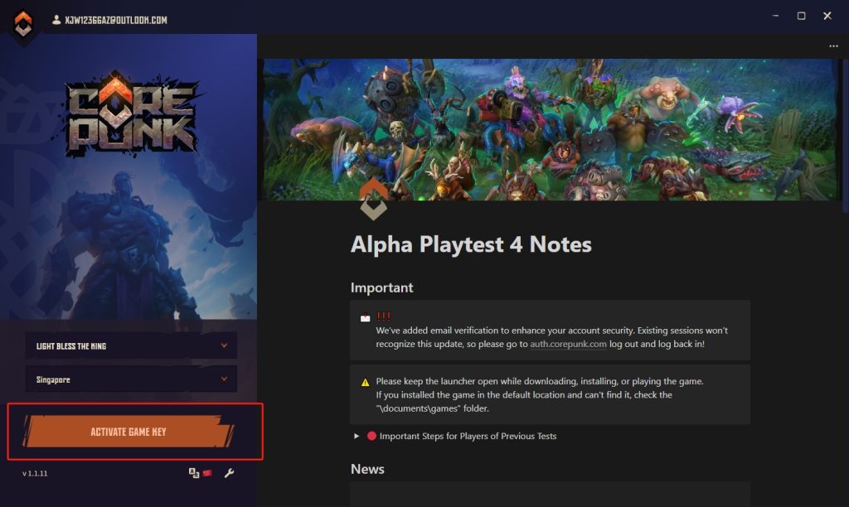Click the red flag language icon
Screen dimensions: 849x507
tap(207, 473)
